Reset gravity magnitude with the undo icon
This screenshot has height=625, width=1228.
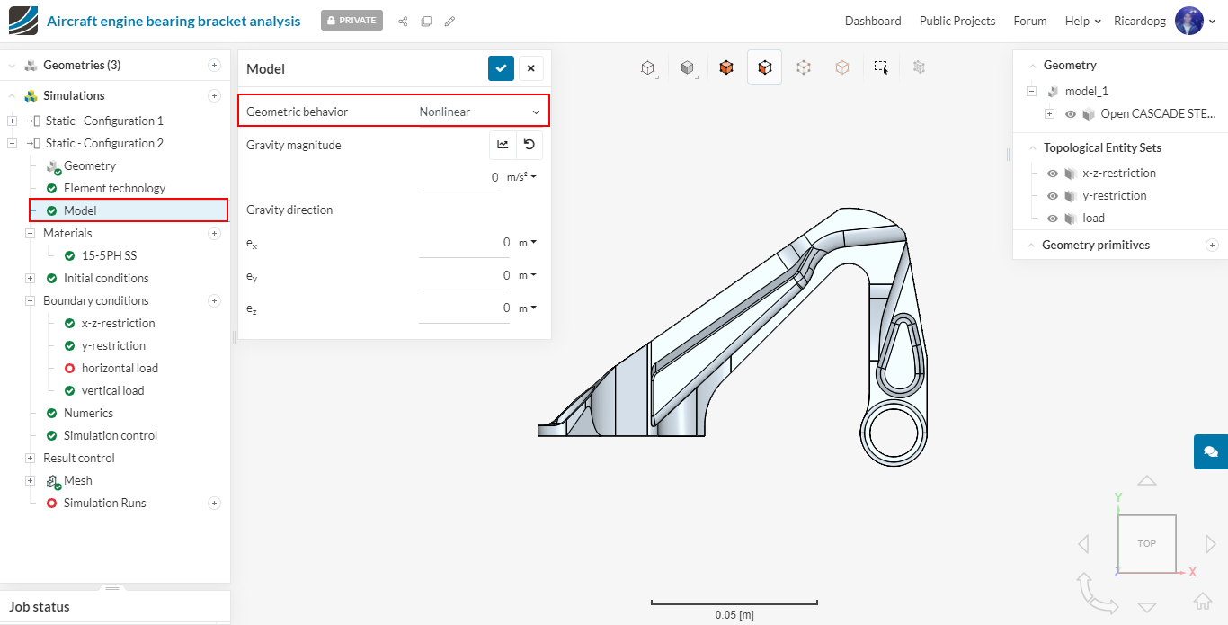[529, 145]
